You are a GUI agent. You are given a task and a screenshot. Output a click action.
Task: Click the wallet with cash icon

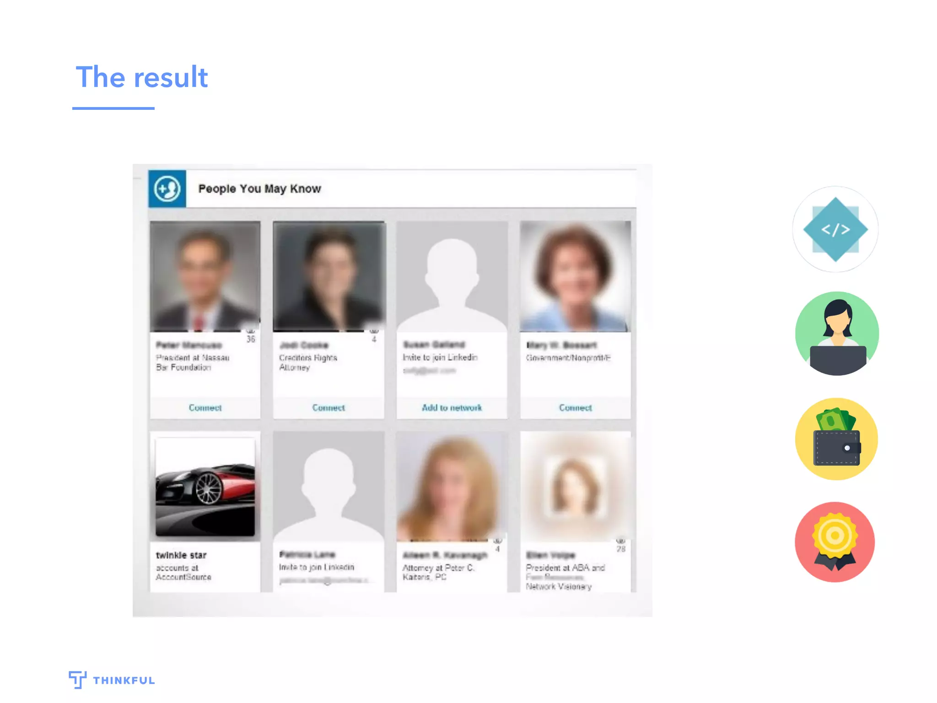point(836,439)
